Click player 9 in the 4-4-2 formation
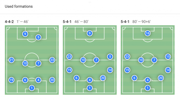Viewport: 180px width, 100px height. click(x=25, y=34)
